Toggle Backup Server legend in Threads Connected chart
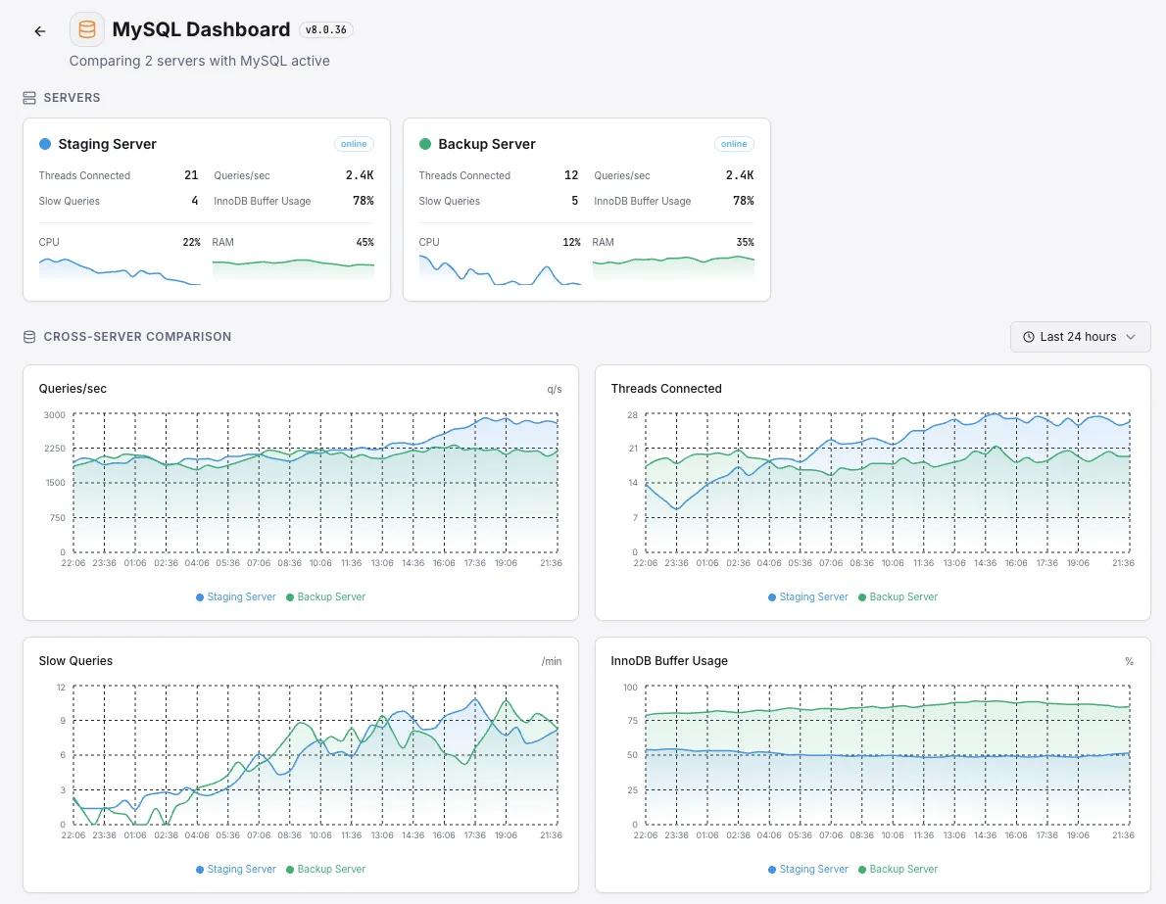The image size is (1166, 904). pos(898,597)
